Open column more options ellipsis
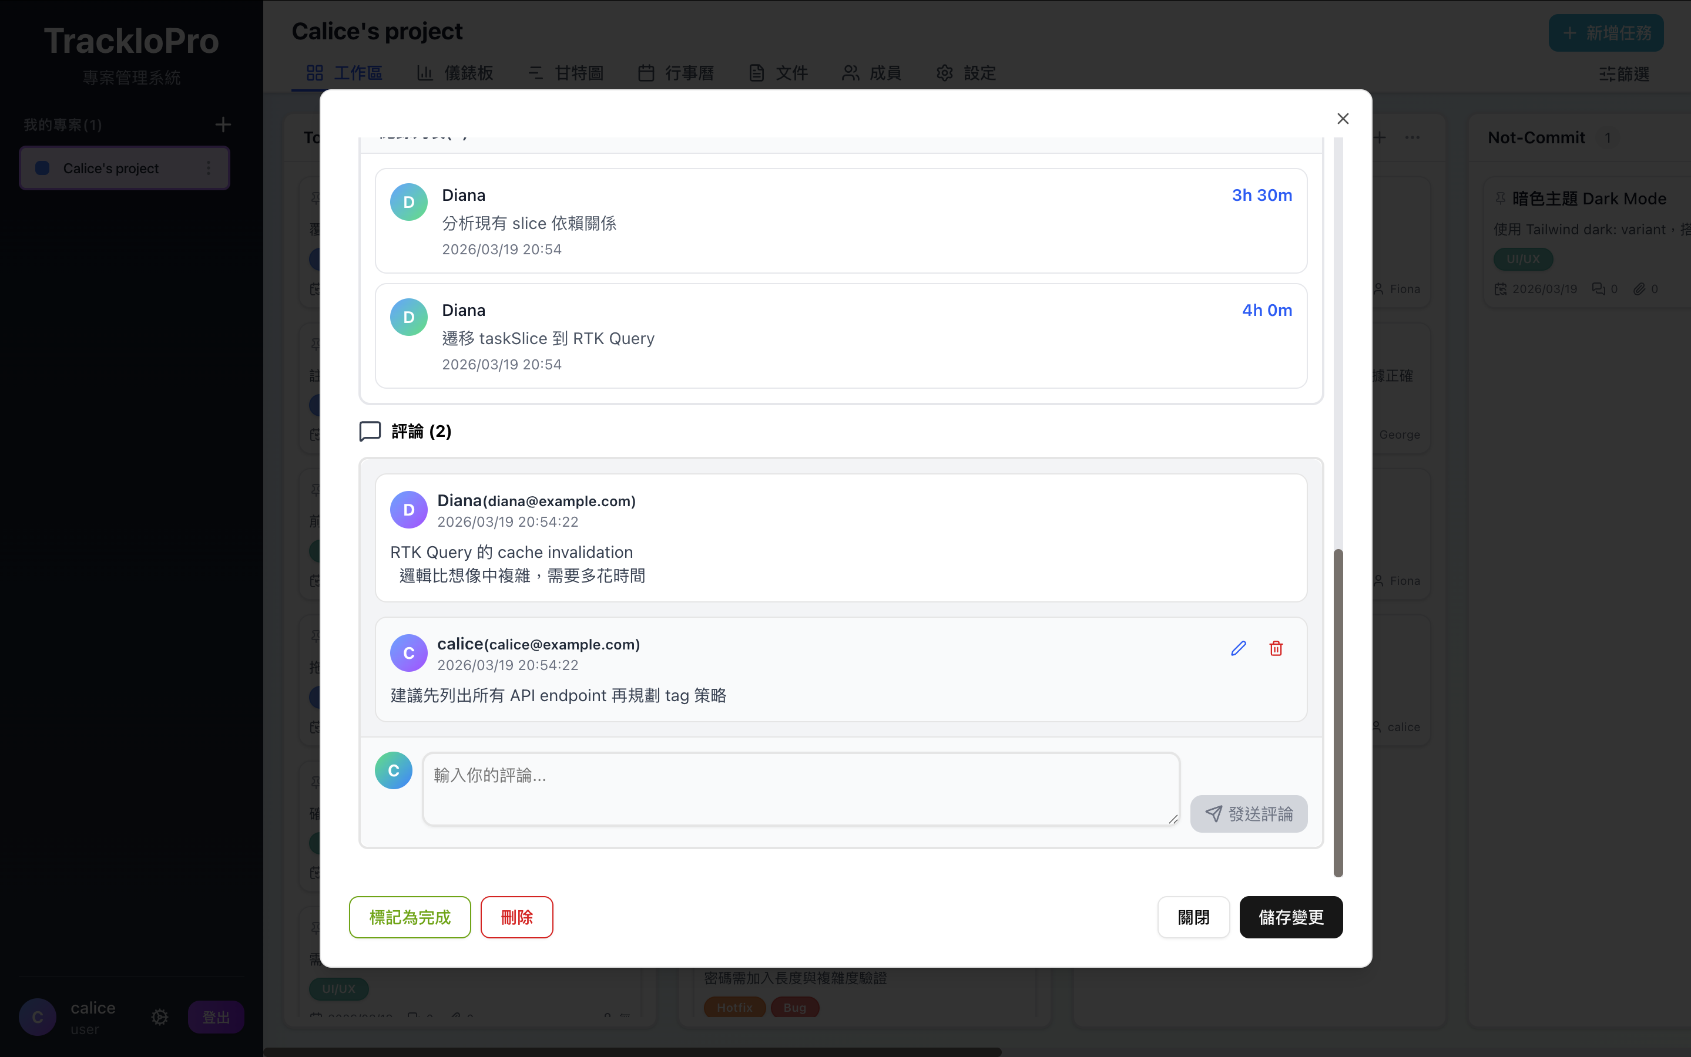This screenshot has height=1057, width=1691. 1412,137
